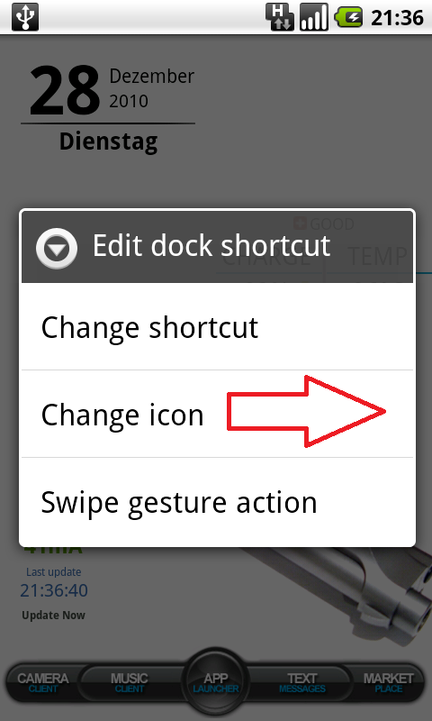This screenshot has height=721, width=432.
Task: Tap the round arrow icon beside Edit dock shortcut
Action: pyautogui.click(x=57, y=249)
